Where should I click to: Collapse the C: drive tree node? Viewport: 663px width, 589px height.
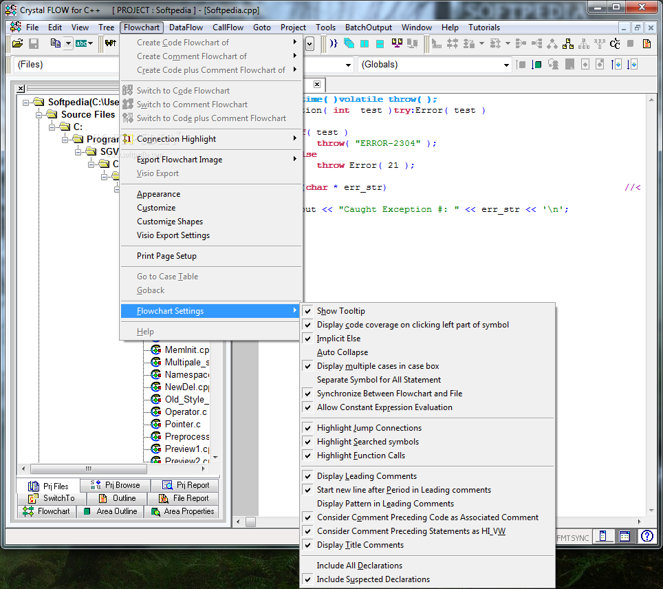52,127
